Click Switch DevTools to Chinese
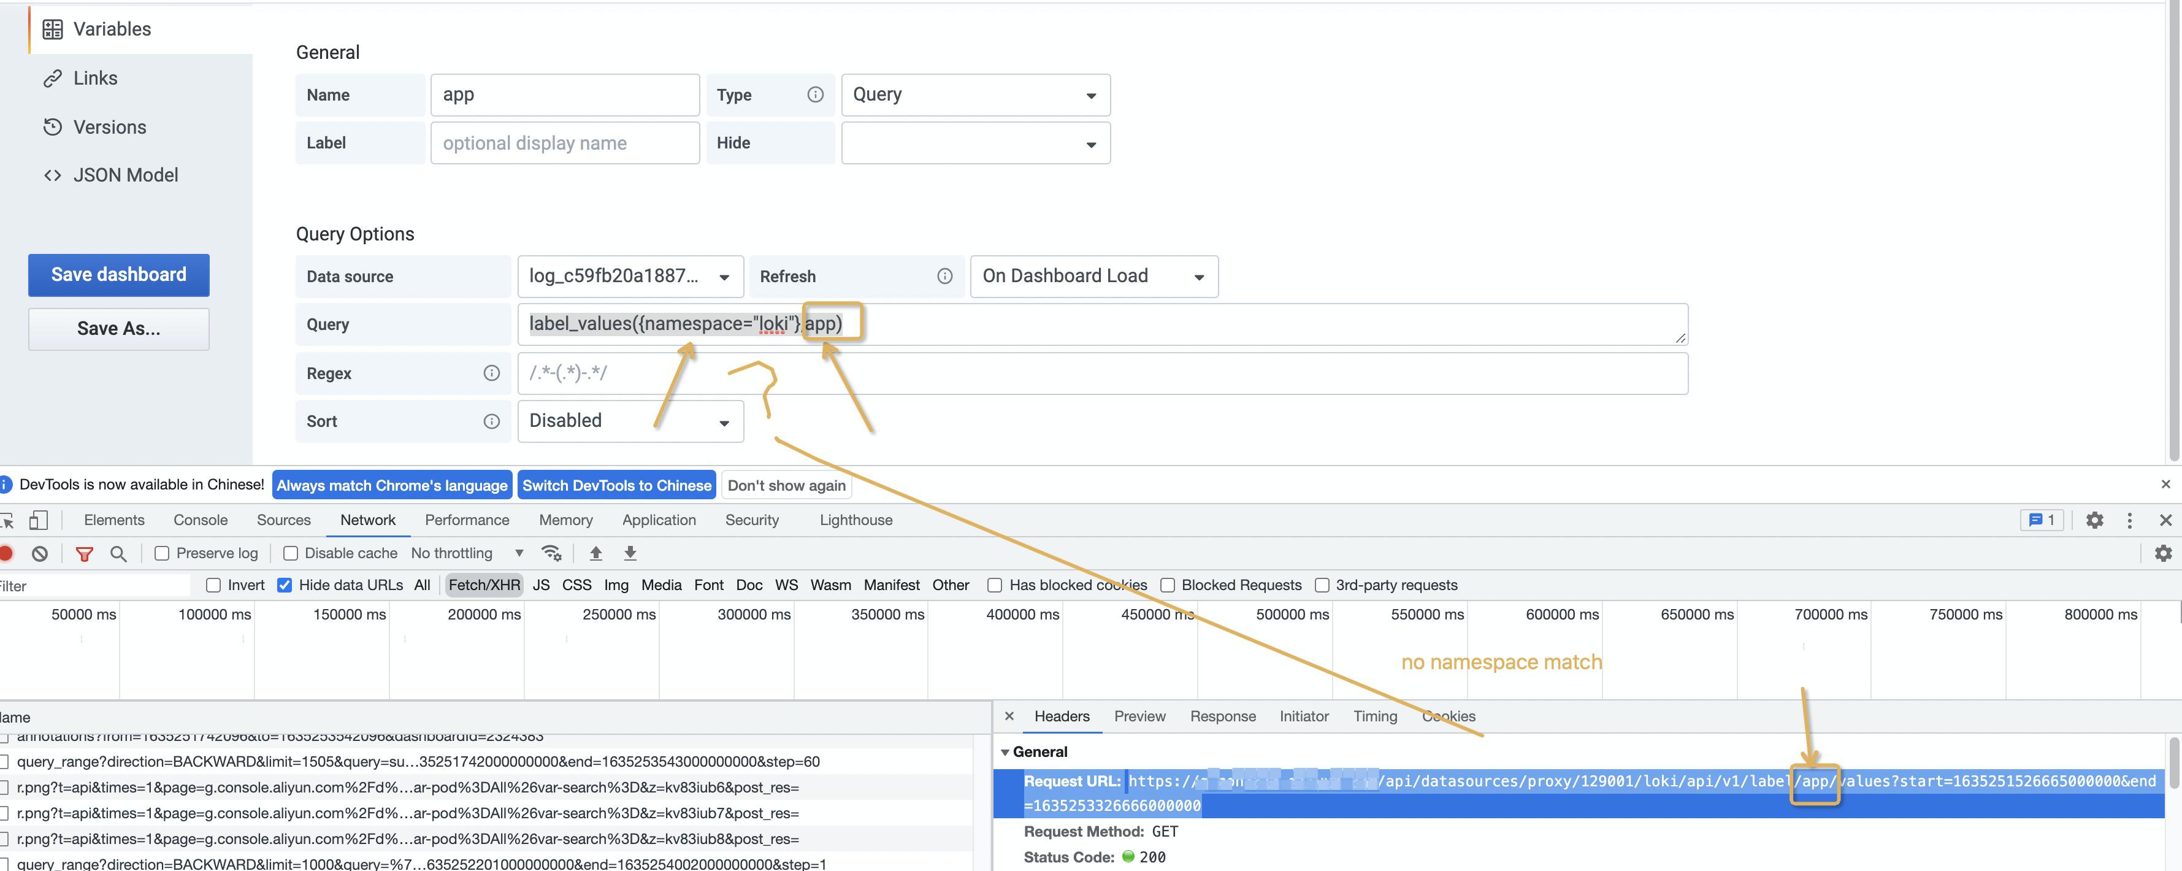2182x871 pixels. pyautogui.click(x=617, y=485)
